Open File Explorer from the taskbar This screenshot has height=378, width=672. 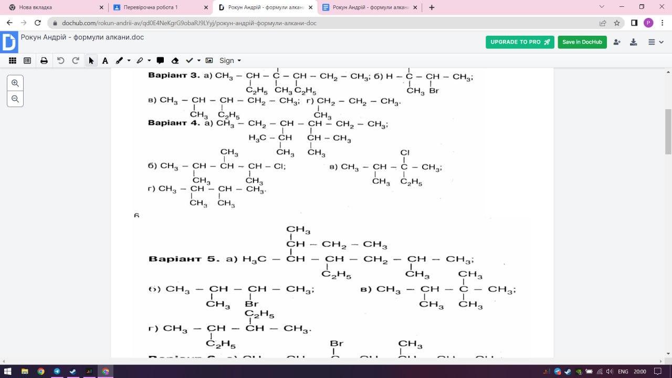25,371
